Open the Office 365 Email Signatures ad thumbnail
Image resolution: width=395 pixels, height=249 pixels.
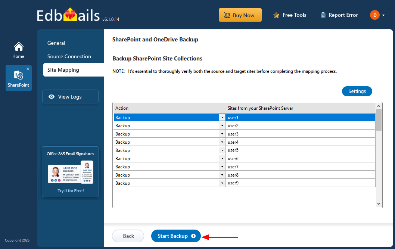point(71,172)
